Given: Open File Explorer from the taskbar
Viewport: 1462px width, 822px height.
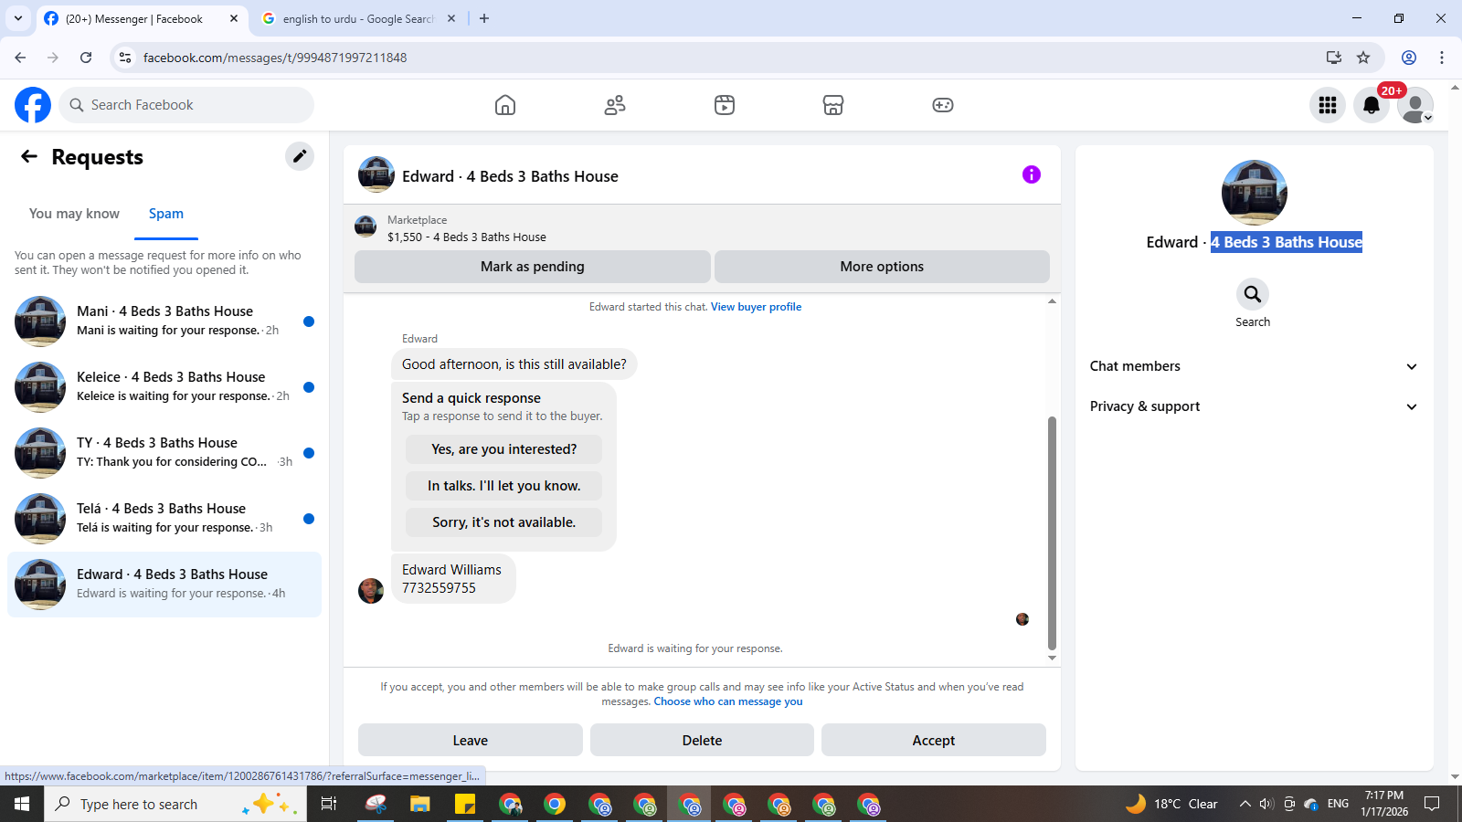Looking at the screenshot, I should click(x=419, y=804).
